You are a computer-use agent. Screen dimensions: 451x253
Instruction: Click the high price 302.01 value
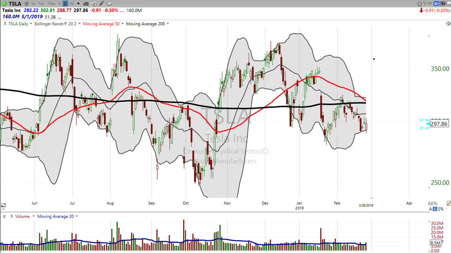[x=47, y=10]
